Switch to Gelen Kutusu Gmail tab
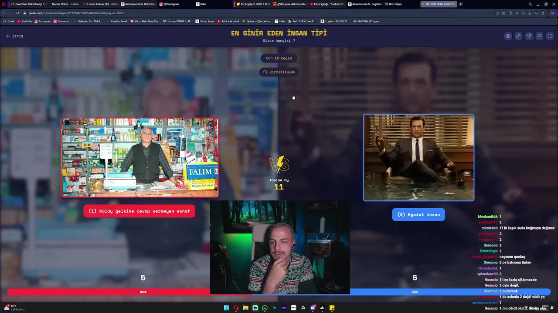This screenshot has width=558, height=313. [101, 4]
